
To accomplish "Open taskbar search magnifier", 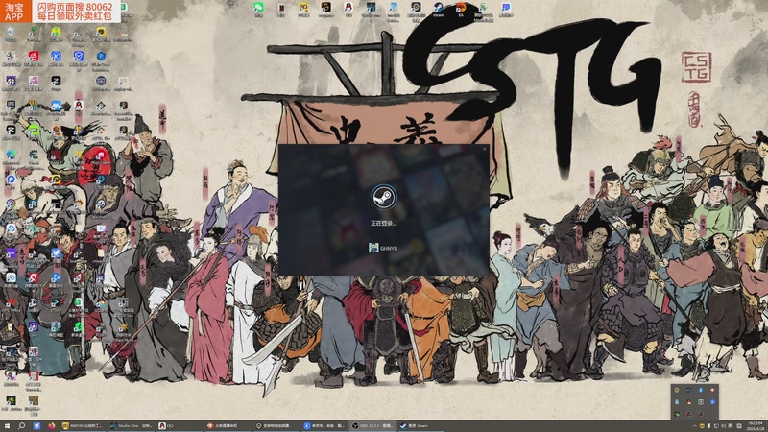I will (x=21, y=426).
